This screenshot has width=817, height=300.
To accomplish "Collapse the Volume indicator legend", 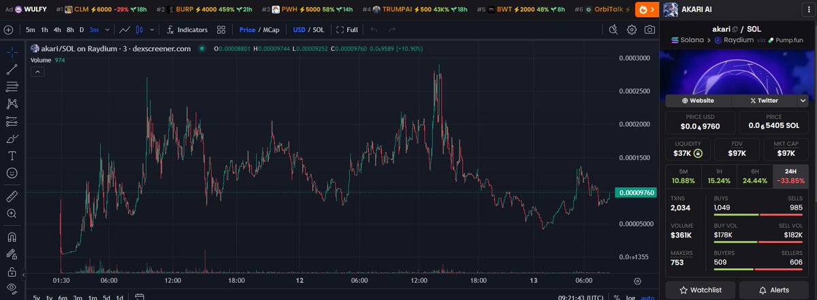I will (38, 71).
